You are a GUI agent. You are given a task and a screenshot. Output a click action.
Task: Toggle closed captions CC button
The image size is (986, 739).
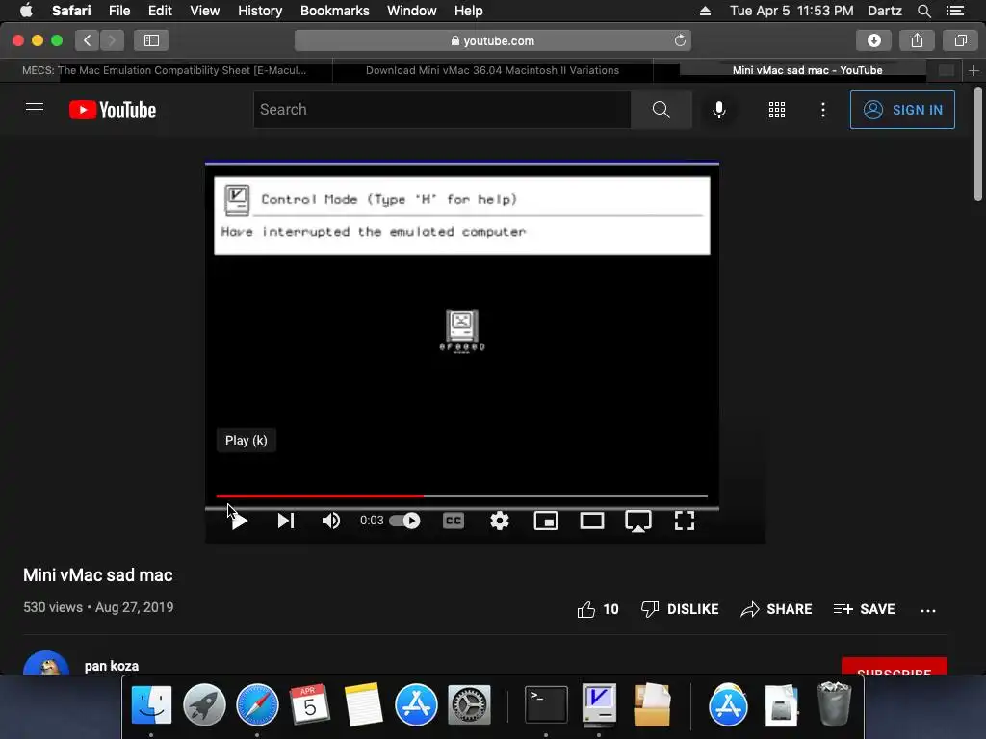tap(454, 521)
